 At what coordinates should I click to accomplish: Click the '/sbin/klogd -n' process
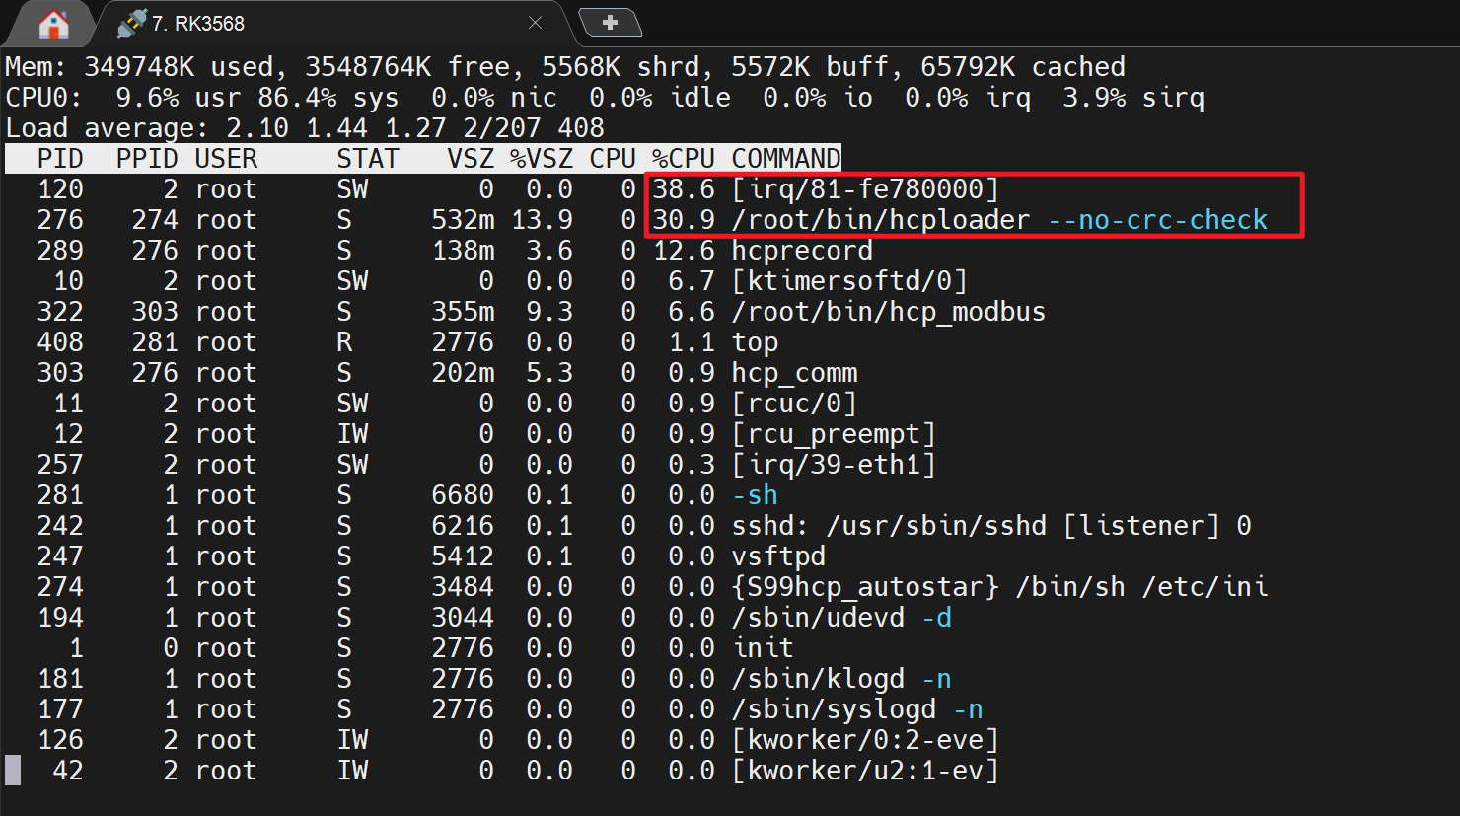pyautogui.click(x=841, y=679)
